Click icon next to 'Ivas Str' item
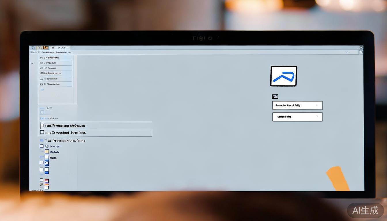The width and height of the screenshot is (387, 221). pyautogui.click(x=47, y=146)
